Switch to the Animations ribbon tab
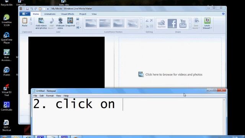This screenshot has width=245, height=138. click(x=50, y=14)
